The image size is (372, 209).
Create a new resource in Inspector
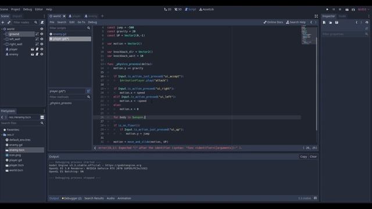pyautogui.click(x=324, y=22)
